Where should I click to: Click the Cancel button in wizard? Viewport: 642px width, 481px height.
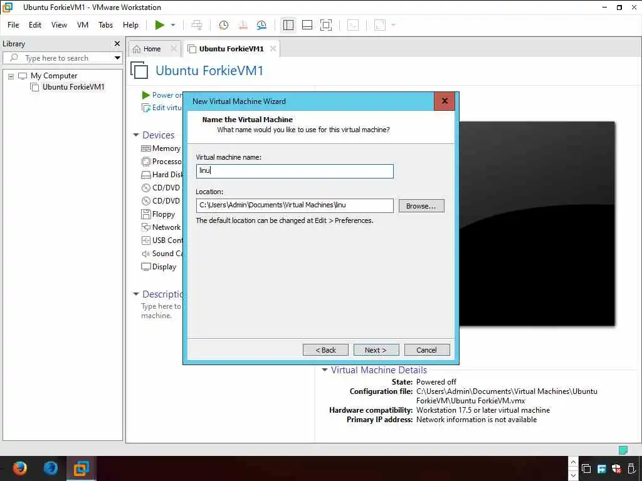[426, 350]
